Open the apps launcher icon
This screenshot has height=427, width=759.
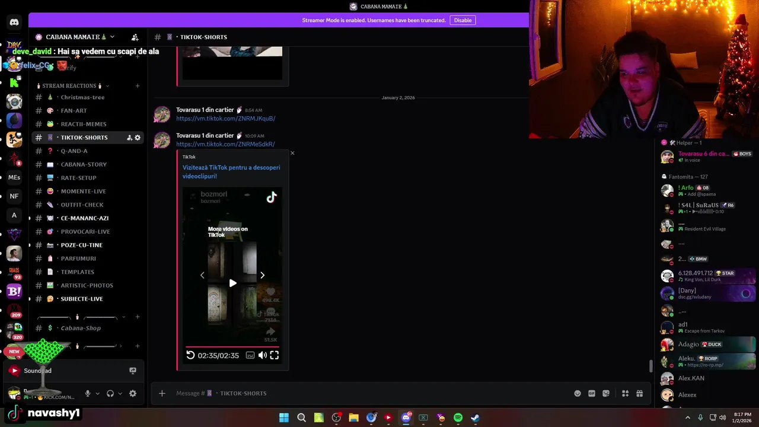pos(625,393)
